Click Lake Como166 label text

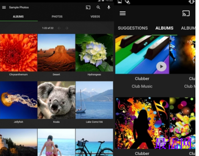[x=94, y=122]
